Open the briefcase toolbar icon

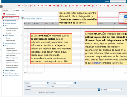coord(50,6)
